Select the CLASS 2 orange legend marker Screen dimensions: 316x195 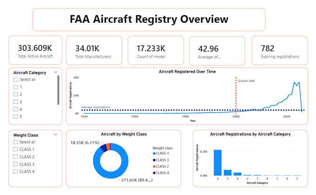(x=154, y=167)
